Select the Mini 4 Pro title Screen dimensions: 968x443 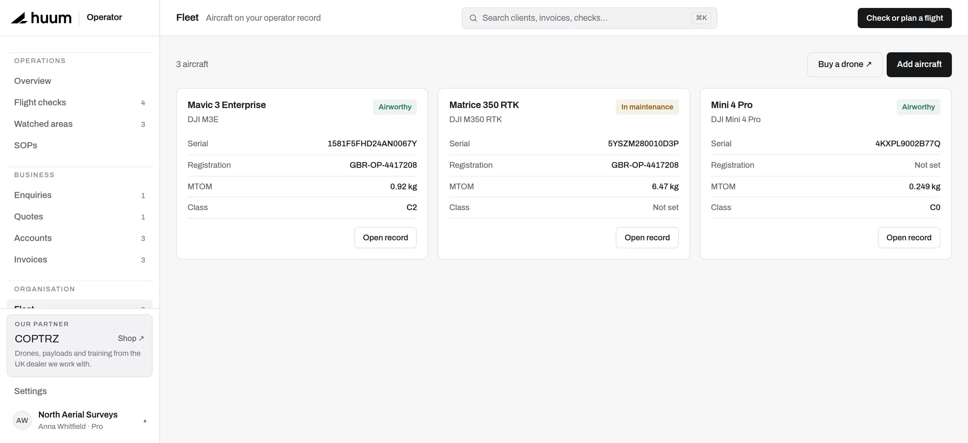pyautogui.click(x=732, y=105)
